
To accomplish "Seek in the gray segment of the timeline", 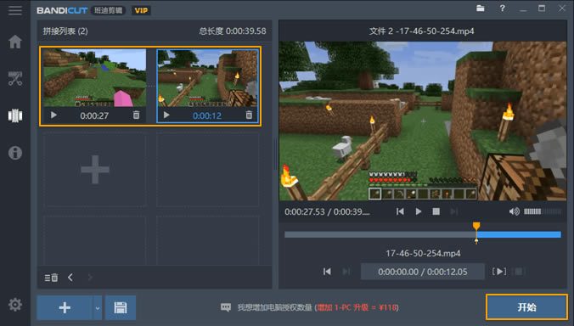I will [380, 234].
